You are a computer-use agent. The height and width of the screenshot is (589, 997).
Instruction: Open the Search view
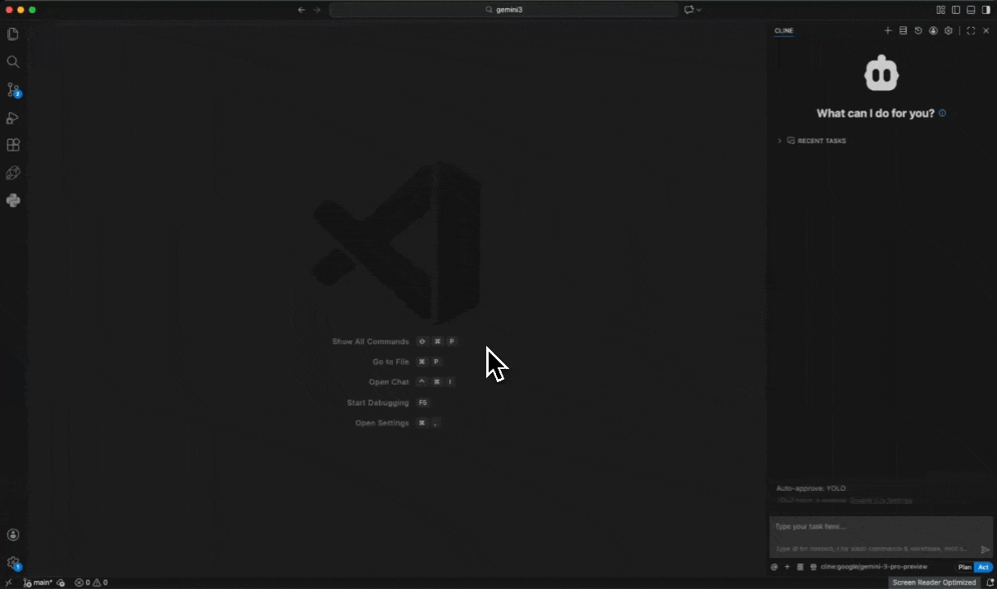coord(13,61)
